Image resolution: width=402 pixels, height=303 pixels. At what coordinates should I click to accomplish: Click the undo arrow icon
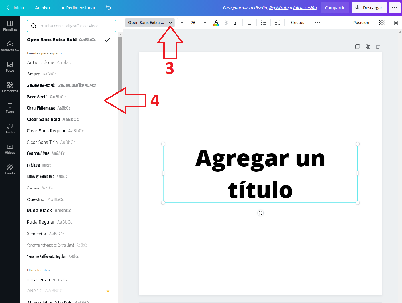(x=108, y=8)
